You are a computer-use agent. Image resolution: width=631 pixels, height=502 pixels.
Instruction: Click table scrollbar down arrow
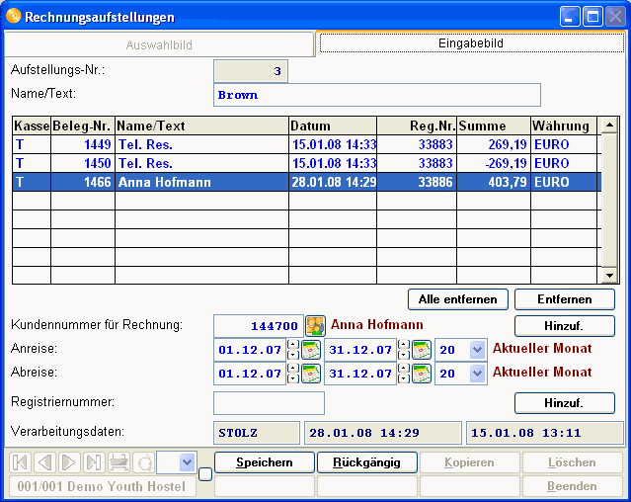coord(609,276)
